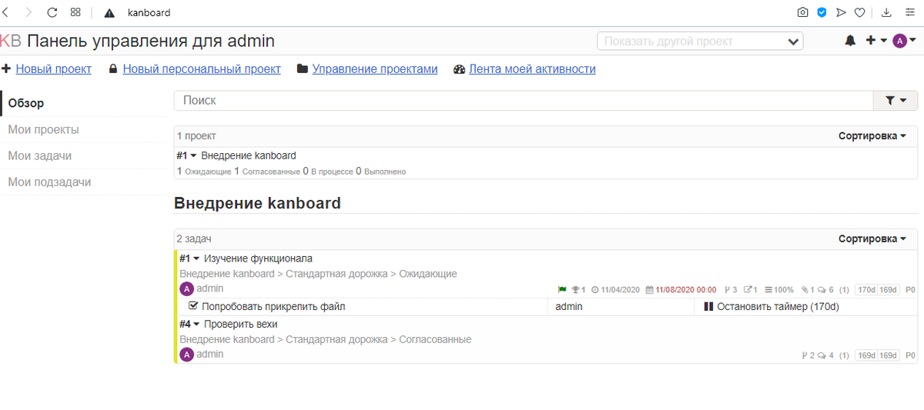The image size is (924, 410).
Task: Open the search filter dropdown button
Action: pos(895,100)
